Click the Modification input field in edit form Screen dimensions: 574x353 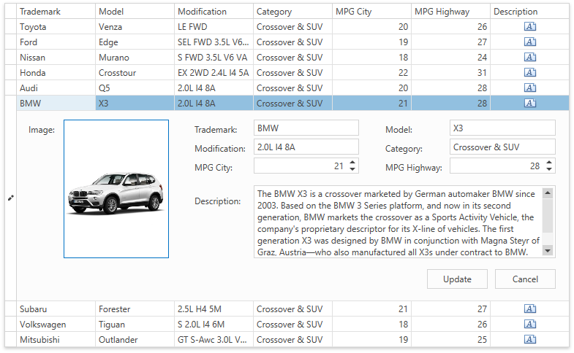point(306,147)
